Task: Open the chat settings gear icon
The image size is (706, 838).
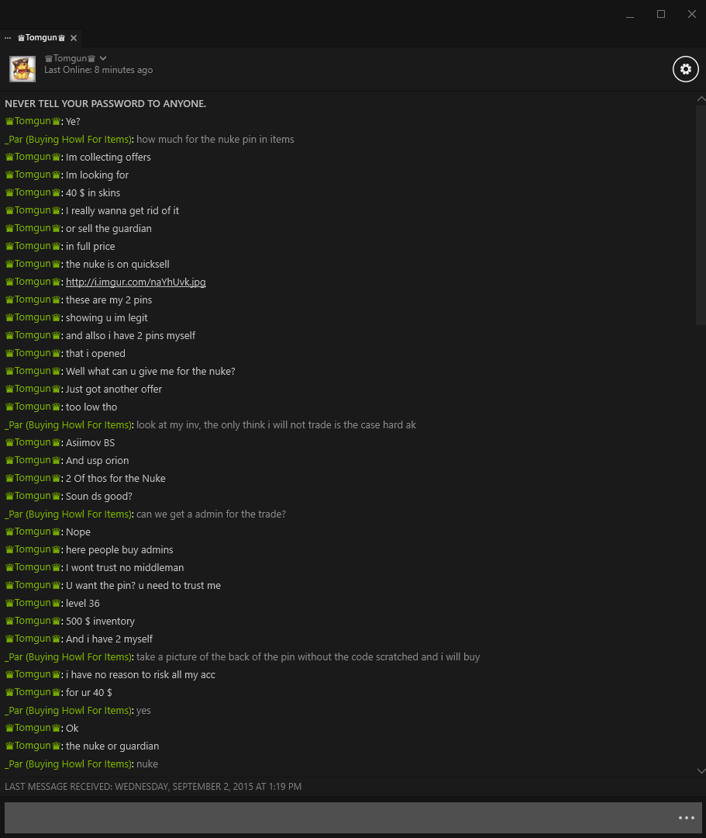Action: click(685, 69)
